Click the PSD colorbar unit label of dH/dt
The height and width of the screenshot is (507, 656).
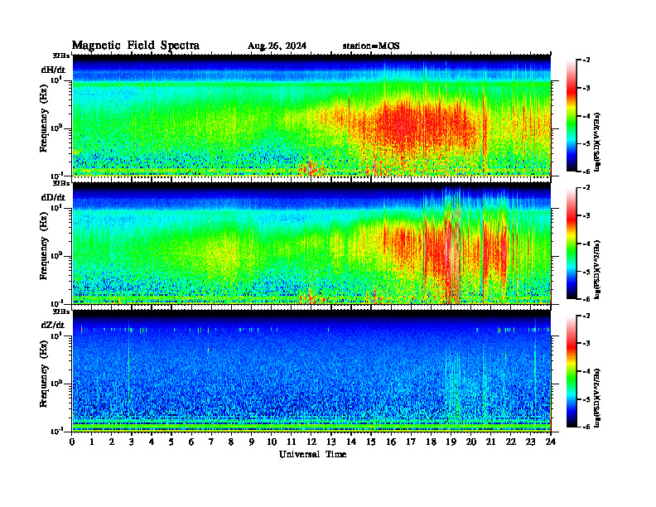click(597, 142)
